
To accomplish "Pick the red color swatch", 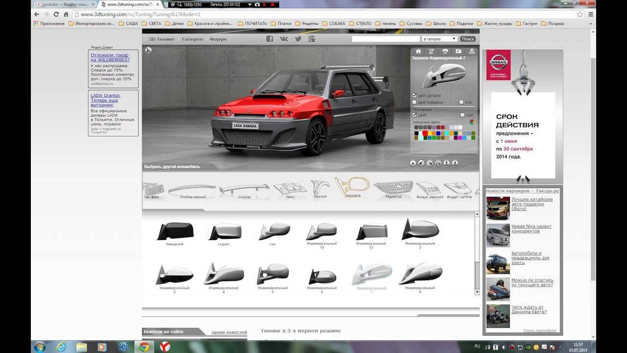I will [425, 133].
